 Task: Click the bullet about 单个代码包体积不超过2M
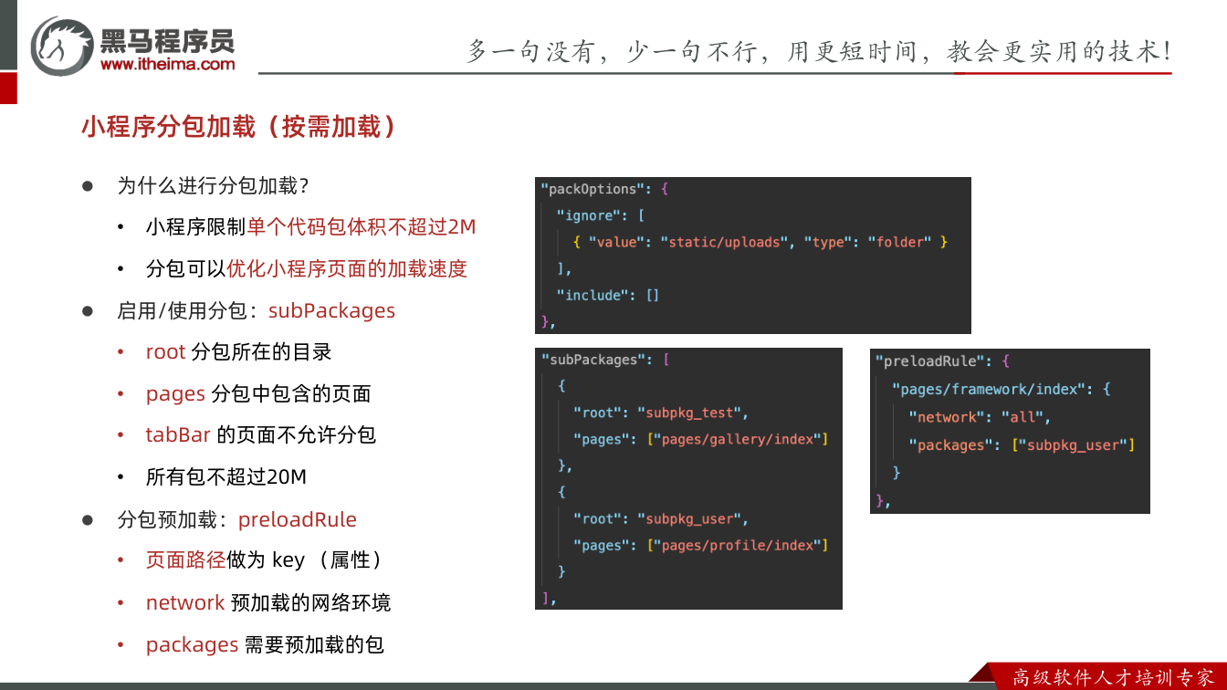[x=310, y=226]
